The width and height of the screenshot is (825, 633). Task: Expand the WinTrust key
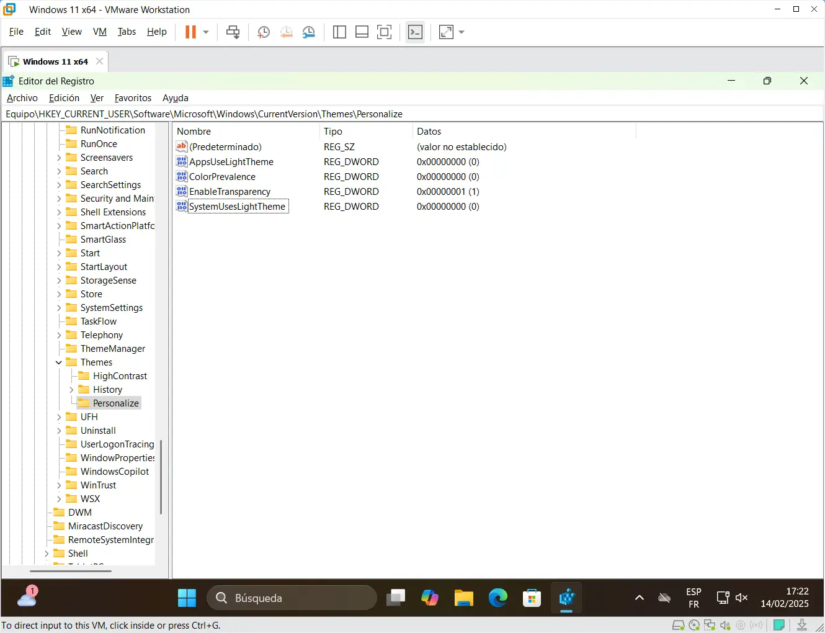tap(59, 485)
